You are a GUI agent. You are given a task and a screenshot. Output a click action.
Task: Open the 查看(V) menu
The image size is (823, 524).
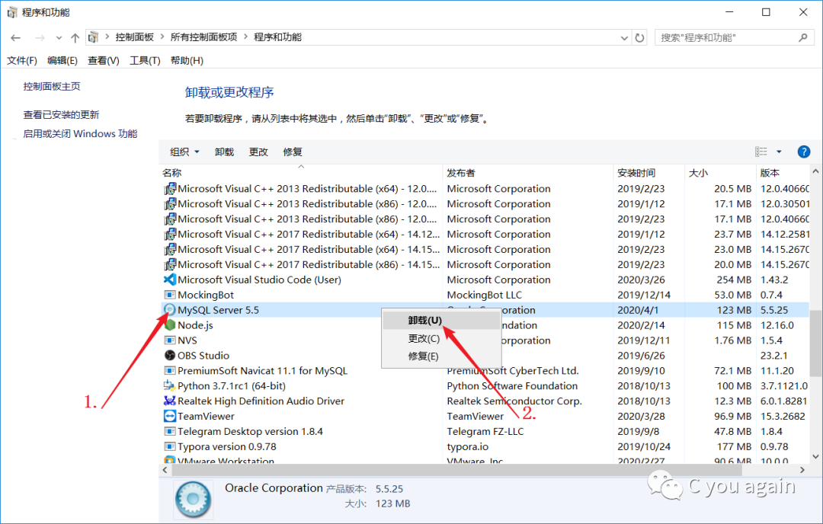104,61
